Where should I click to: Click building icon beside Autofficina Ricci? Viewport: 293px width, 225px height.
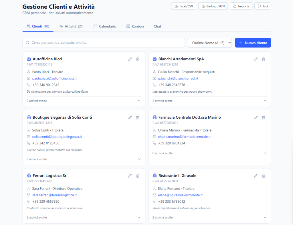point(29,59)
